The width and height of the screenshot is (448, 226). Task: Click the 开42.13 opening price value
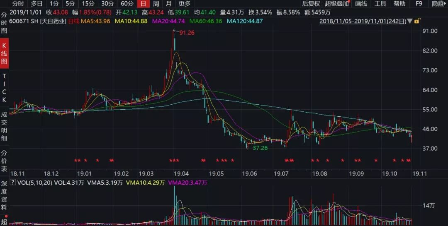pyautogui.click(x=126, y=12)
